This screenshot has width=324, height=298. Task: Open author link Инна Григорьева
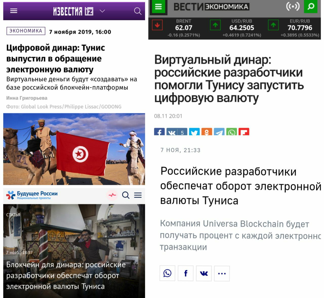point(27,98)
